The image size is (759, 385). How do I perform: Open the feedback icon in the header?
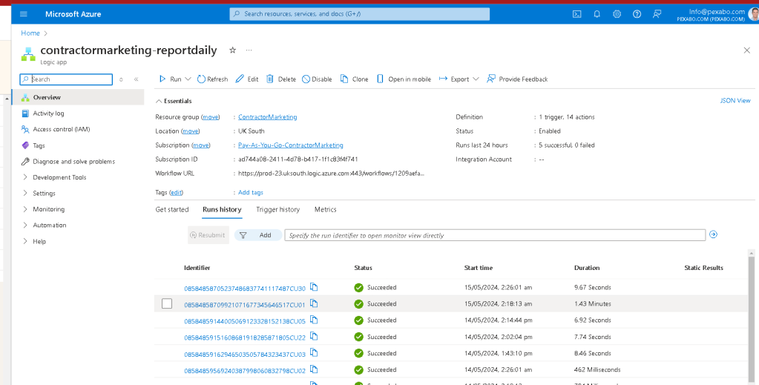(657, 14)
